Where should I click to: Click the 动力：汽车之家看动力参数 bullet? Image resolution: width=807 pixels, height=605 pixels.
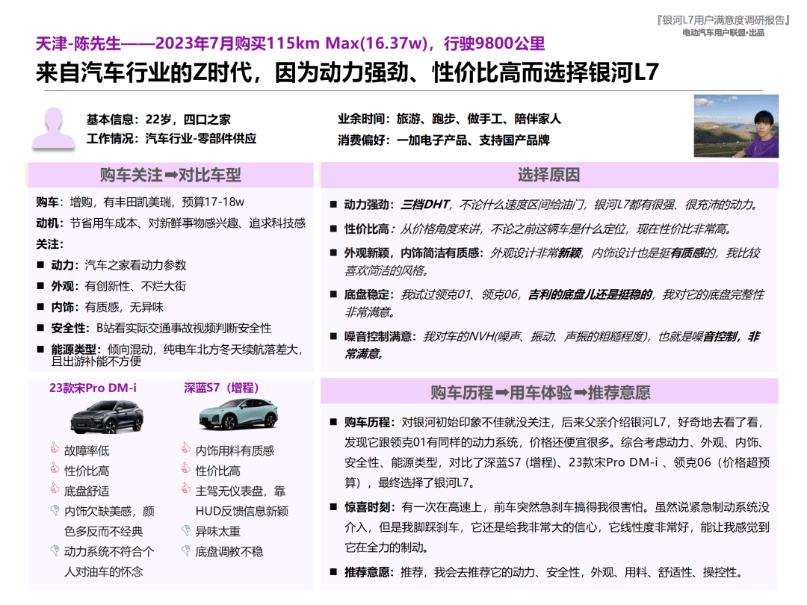111,265
